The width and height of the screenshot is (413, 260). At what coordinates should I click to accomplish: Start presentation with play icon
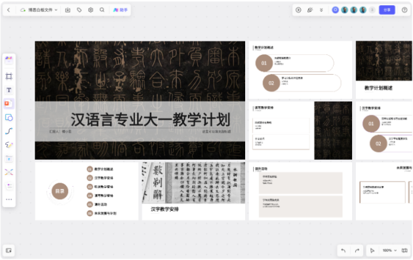pos(298,10)
